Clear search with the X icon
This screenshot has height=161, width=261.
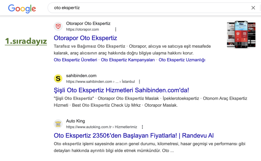pos(253,8)
